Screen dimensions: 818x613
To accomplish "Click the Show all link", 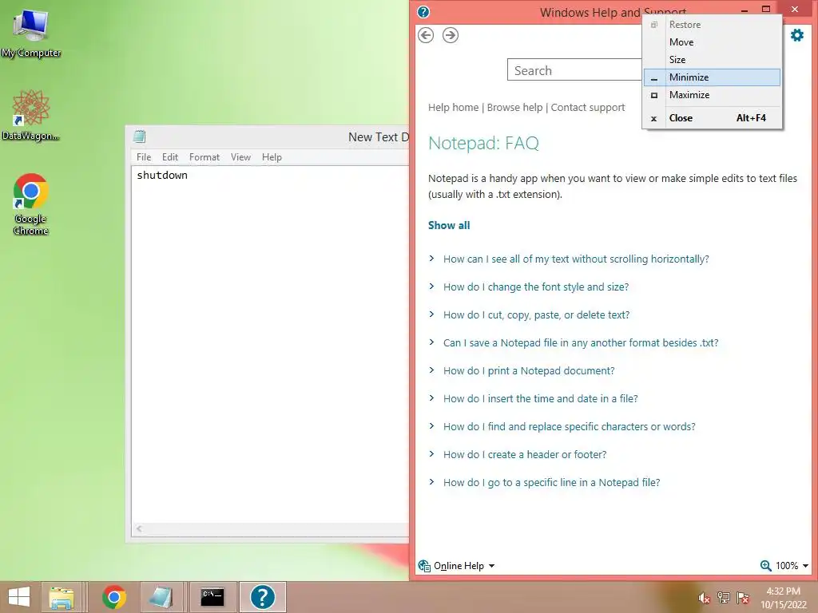I will (449, 225).
